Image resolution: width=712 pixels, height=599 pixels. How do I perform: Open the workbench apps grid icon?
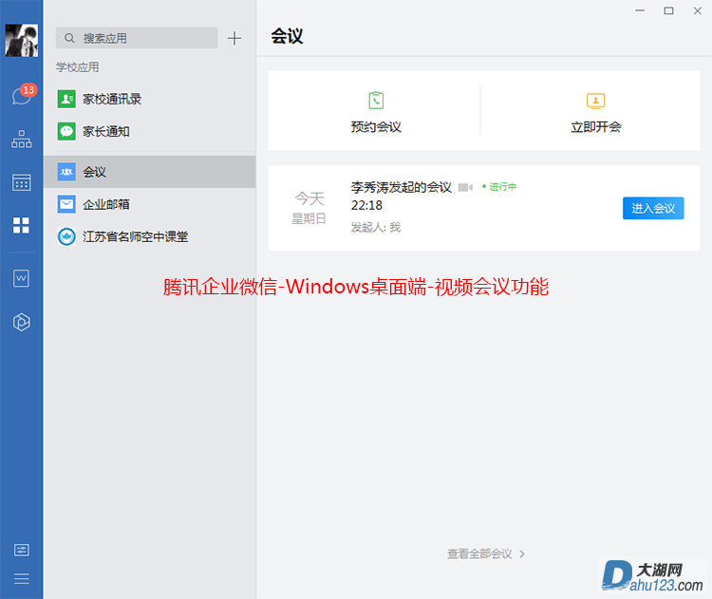click(x=21, y=225)
